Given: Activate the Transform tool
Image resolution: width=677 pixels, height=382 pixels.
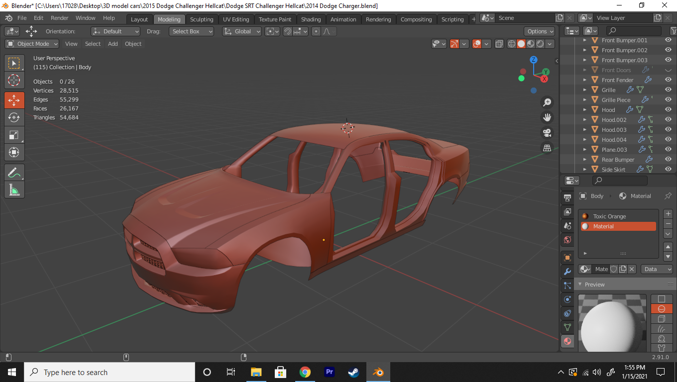Looking at the screenshot, I should pos(14,152).
